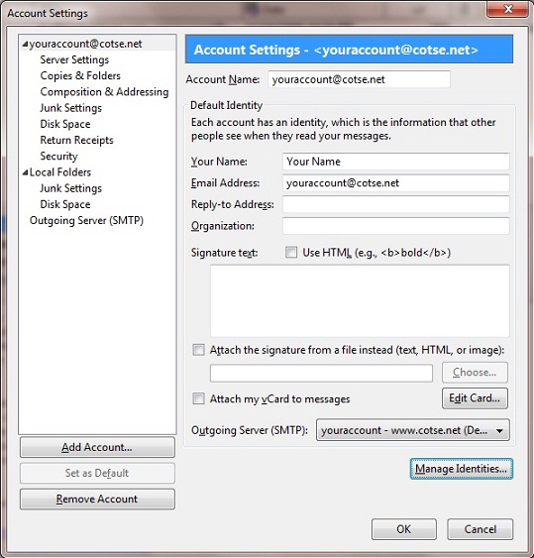The image size is (534, 558).
Task: Enable the Use HTML signature checkbox
Action: [291, 253]
